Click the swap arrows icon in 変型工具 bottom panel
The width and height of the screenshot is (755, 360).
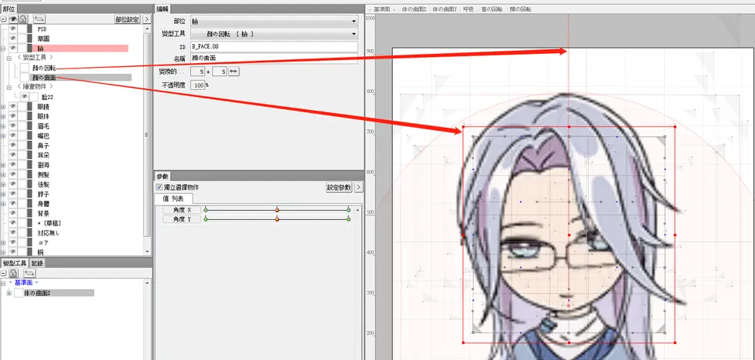30,273
